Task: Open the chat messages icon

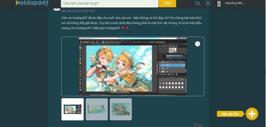Action: (197, 3)
